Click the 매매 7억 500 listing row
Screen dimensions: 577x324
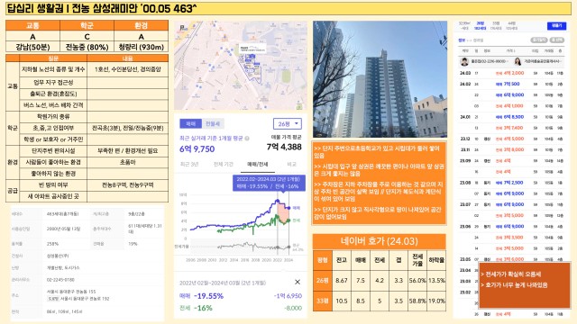tap(512, 84)
